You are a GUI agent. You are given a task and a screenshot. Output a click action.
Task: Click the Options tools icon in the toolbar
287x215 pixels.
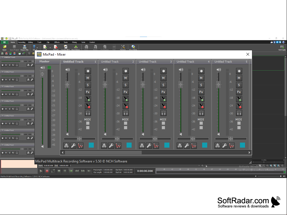tap(123, 48)
